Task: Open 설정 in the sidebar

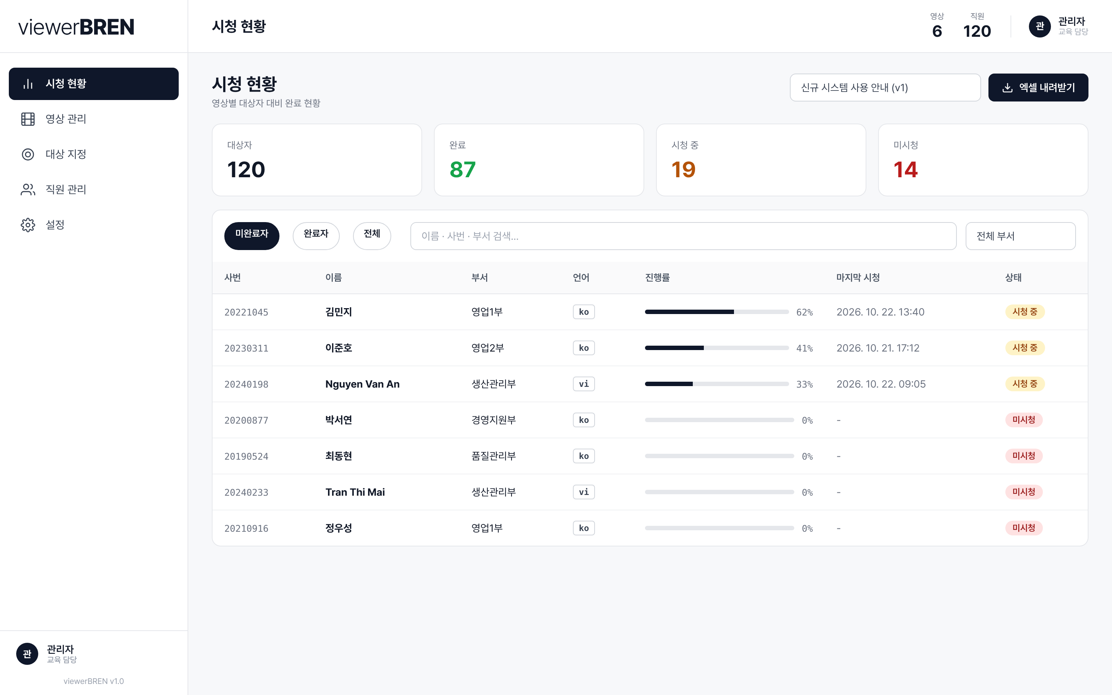Action: (94, 225)
